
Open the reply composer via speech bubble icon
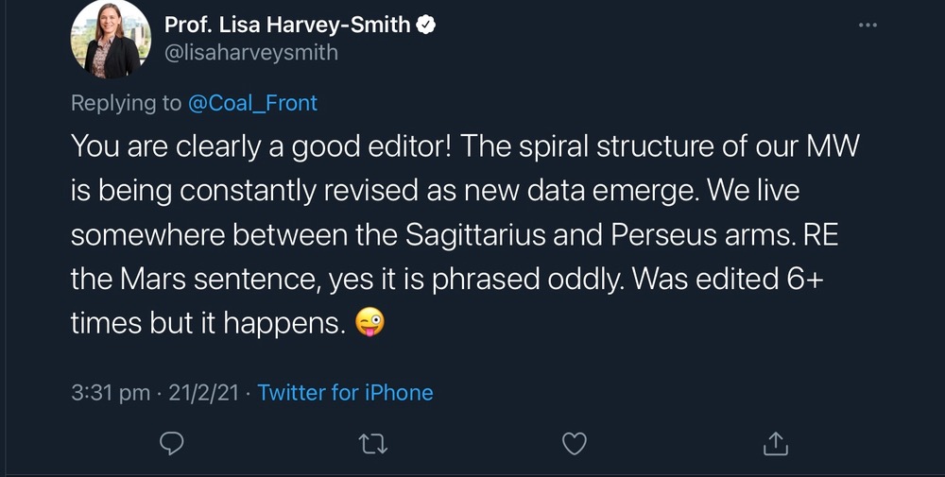click(x=171, y=442)
